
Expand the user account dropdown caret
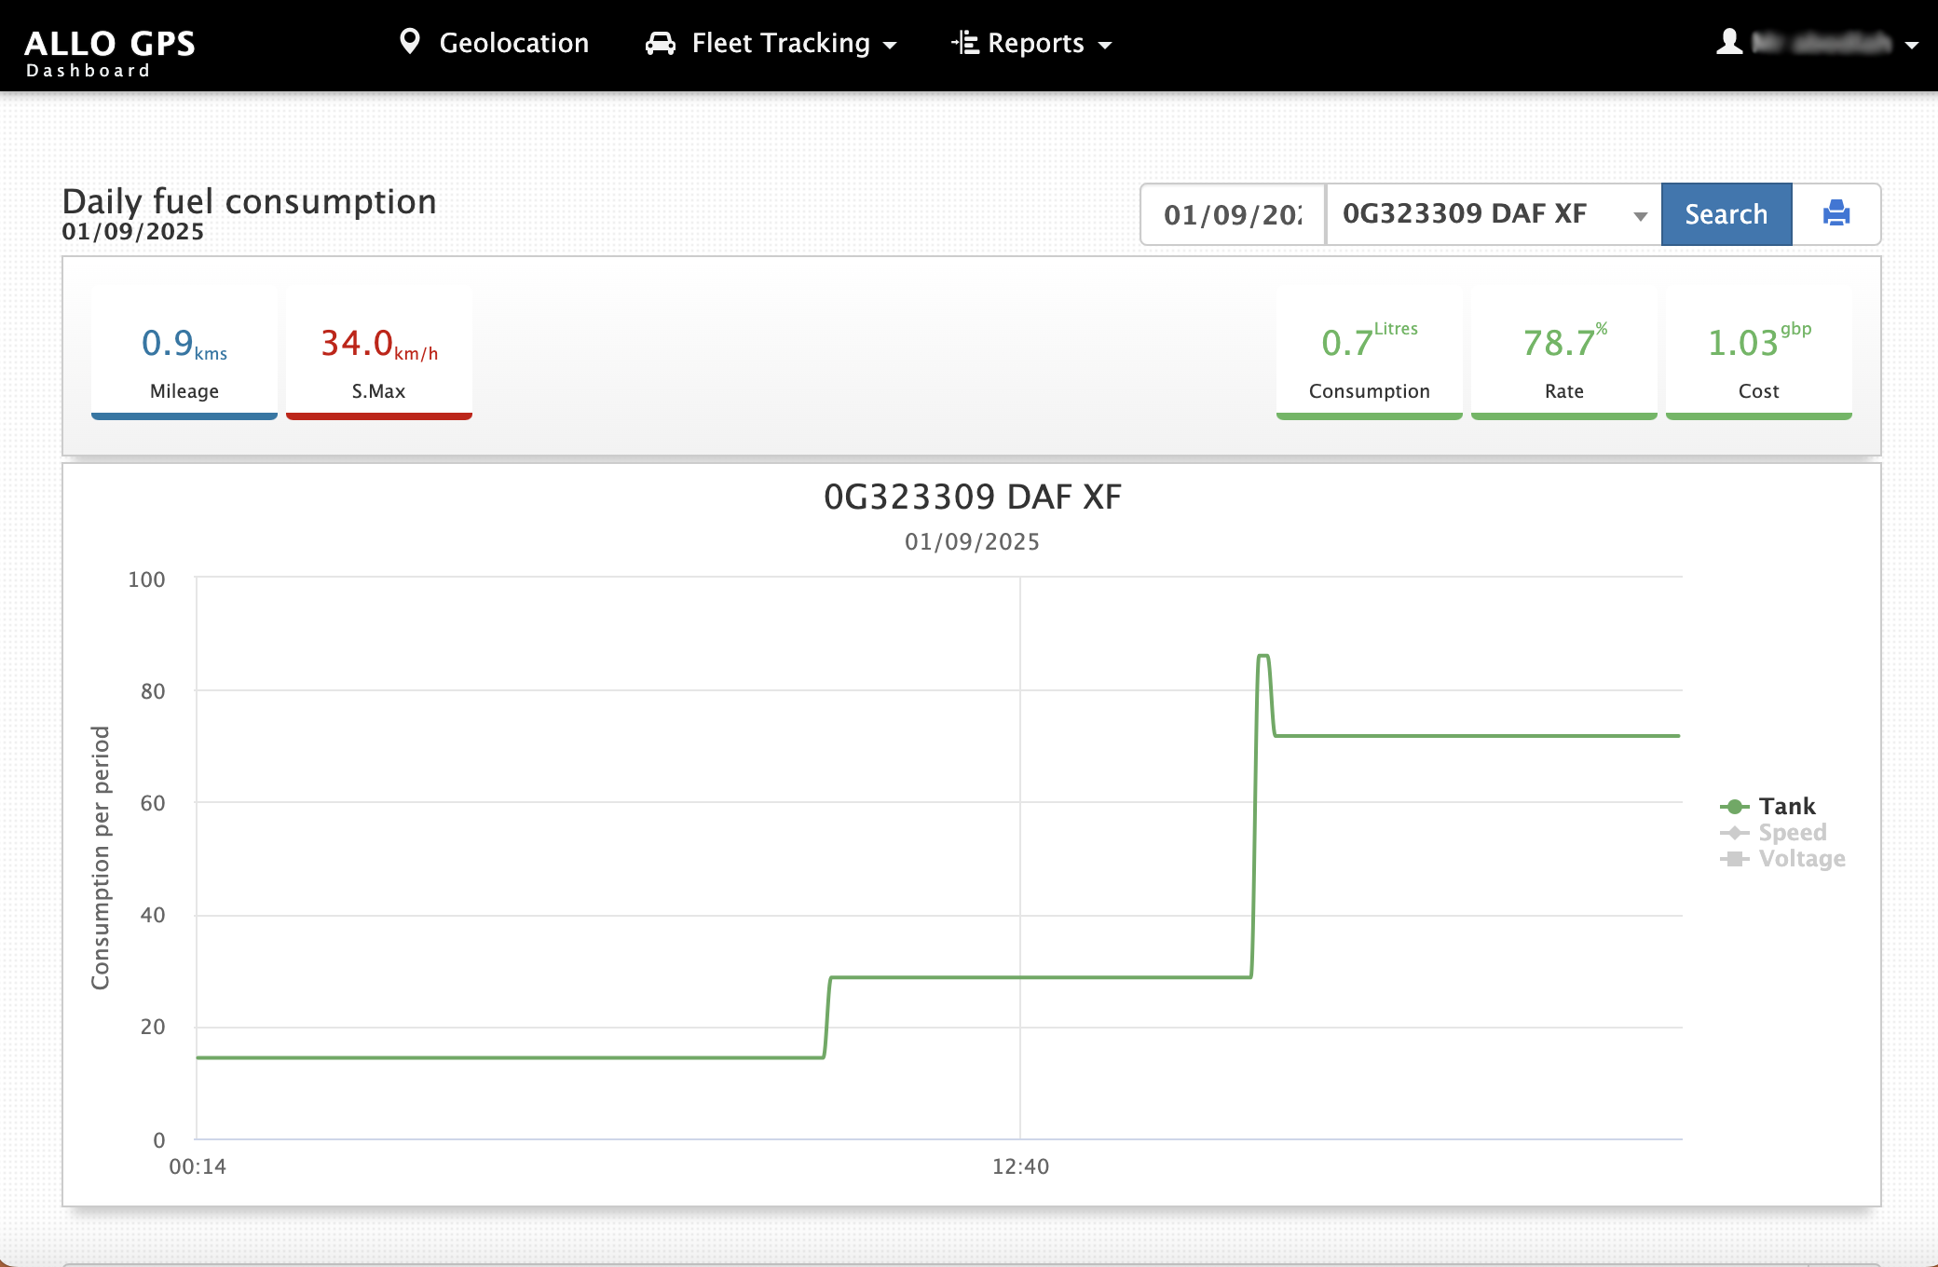click(x=1912, y=45)
